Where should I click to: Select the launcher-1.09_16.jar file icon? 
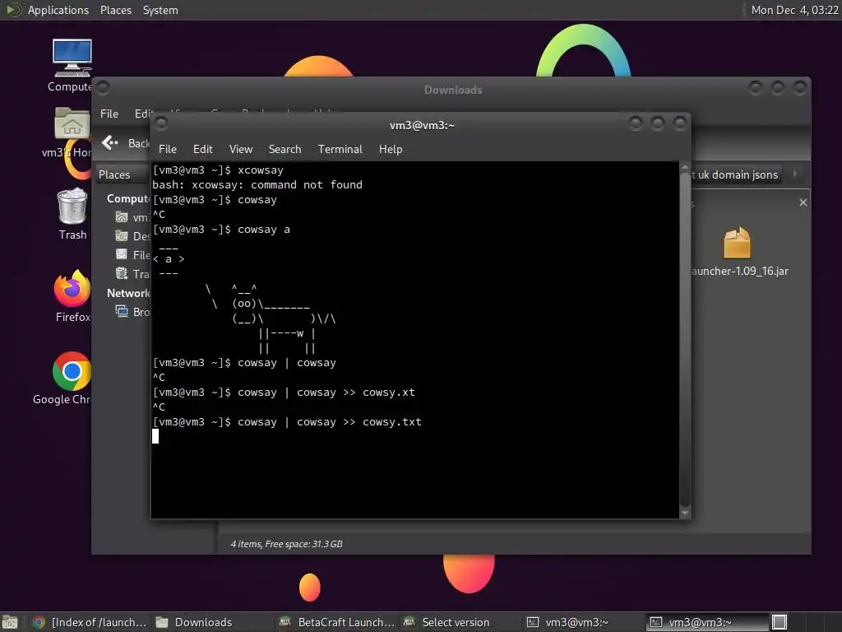(738, 243)
